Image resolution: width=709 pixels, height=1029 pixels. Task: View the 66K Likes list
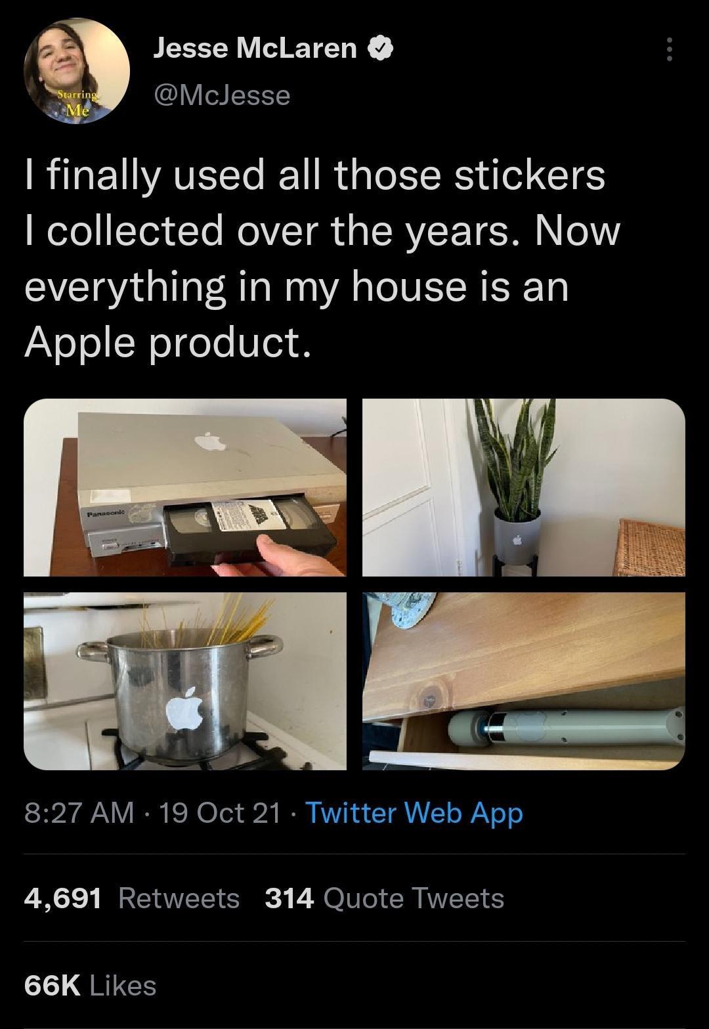[90, 985]
